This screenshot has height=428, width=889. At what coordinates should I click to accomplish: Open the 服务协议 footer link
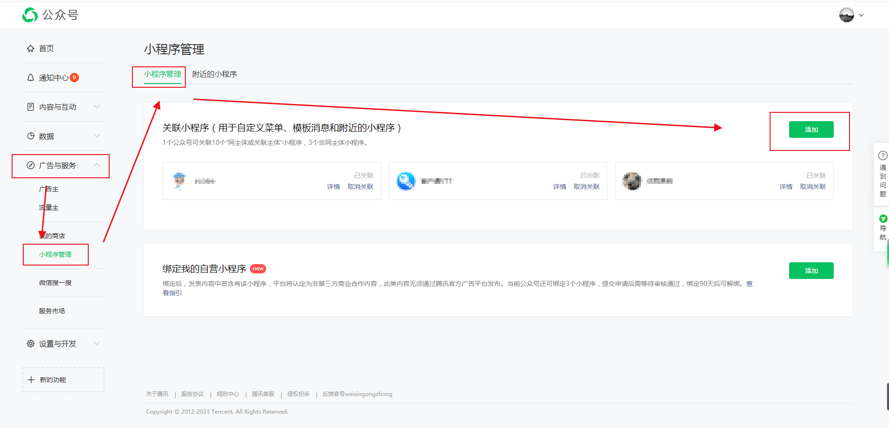coord(192,394)
